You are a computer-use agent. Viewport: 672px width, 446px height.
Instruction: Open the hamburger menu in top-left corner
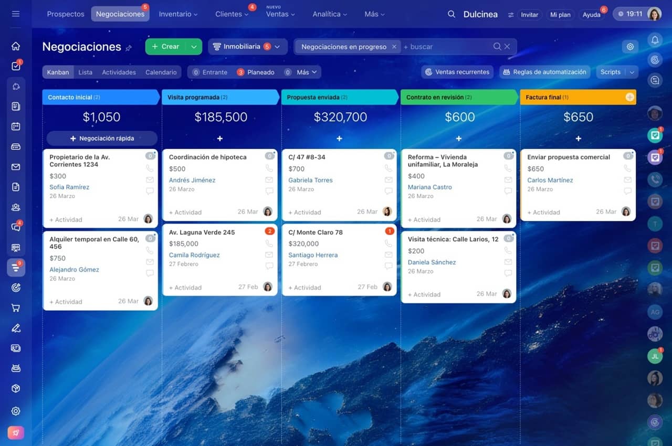click(x=15, y=14)
